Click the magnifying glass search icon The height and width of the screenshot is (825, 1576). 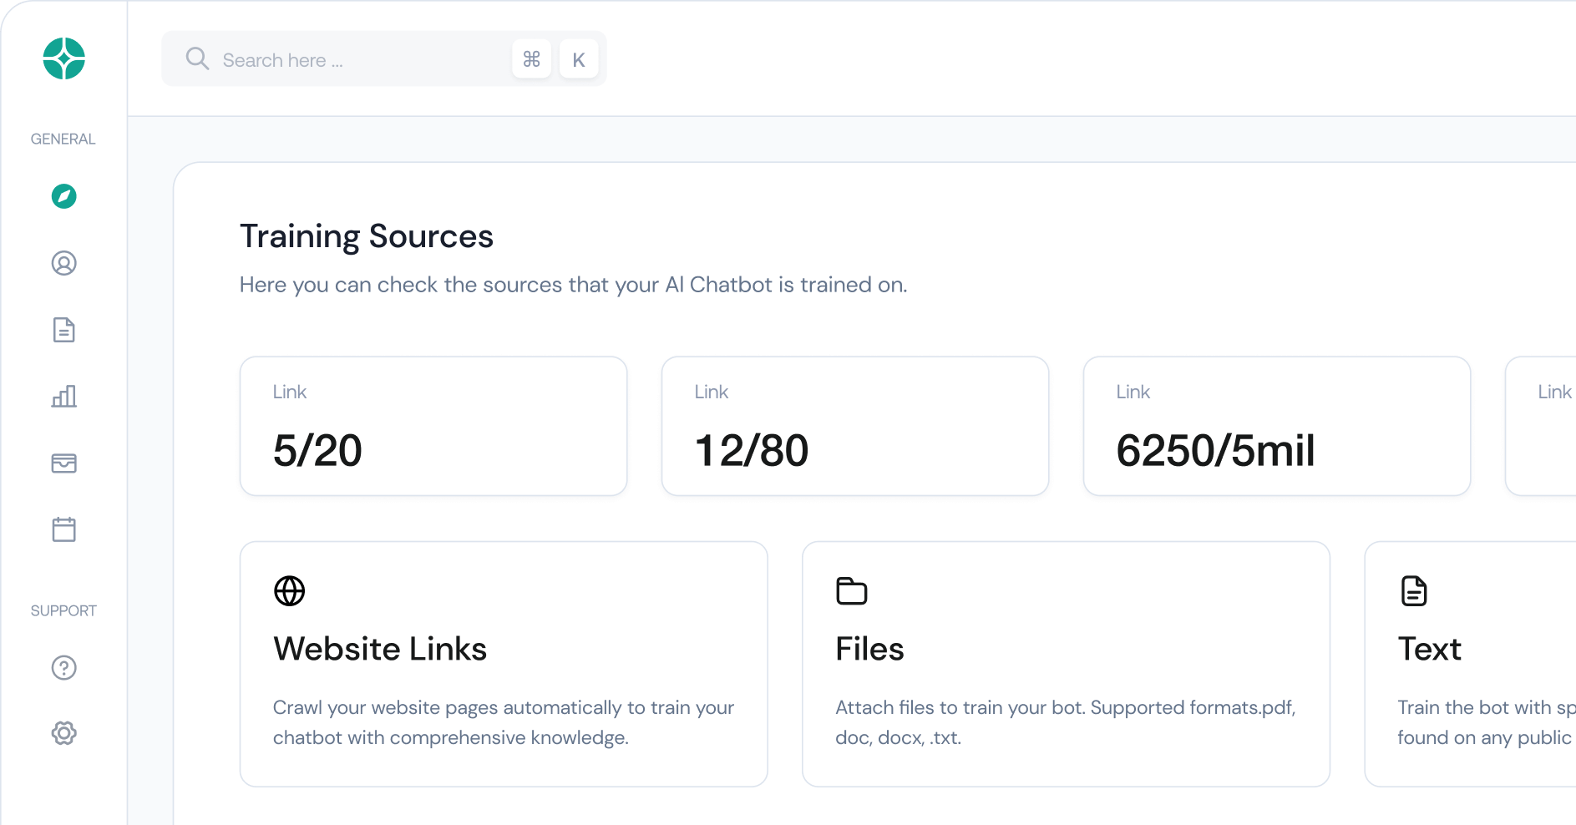click(197, 58)
